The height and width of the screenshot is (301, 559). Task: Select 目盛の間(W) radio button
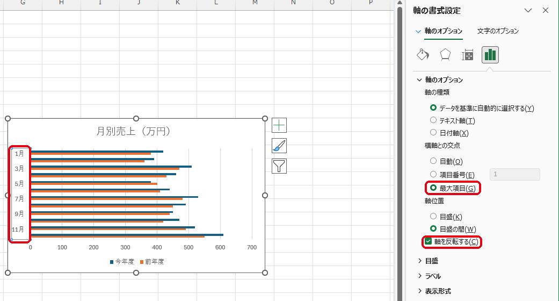[433, 228]
